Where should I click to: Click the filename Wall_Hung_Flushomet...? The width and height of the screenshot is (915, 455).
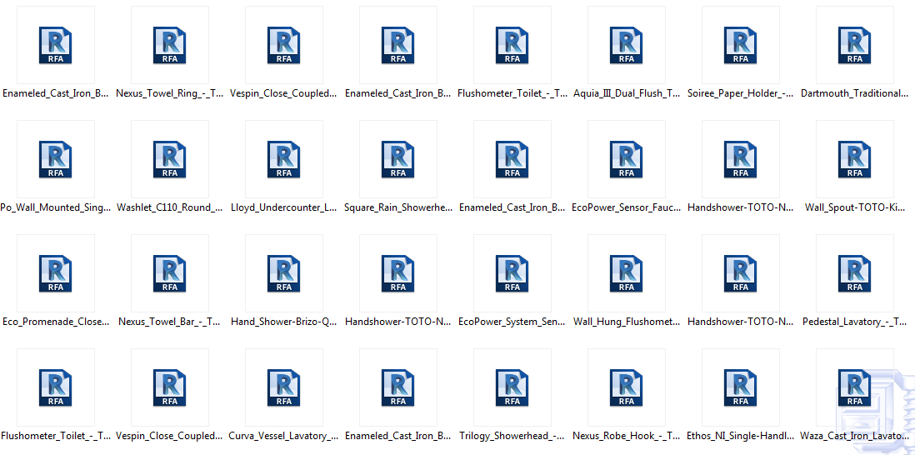626,322
